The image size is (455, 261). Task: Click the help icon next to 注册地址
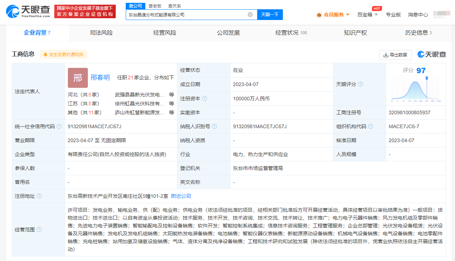pos(39,196)
